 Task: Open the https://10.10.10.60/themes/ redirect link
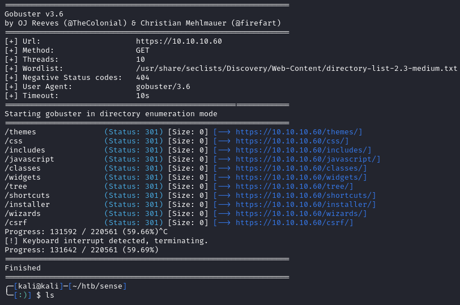click(299, 132)
